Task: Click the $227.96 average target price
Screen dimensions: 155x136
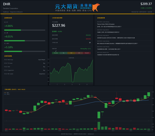Action: pyautogui.click(x=59, y=25)
